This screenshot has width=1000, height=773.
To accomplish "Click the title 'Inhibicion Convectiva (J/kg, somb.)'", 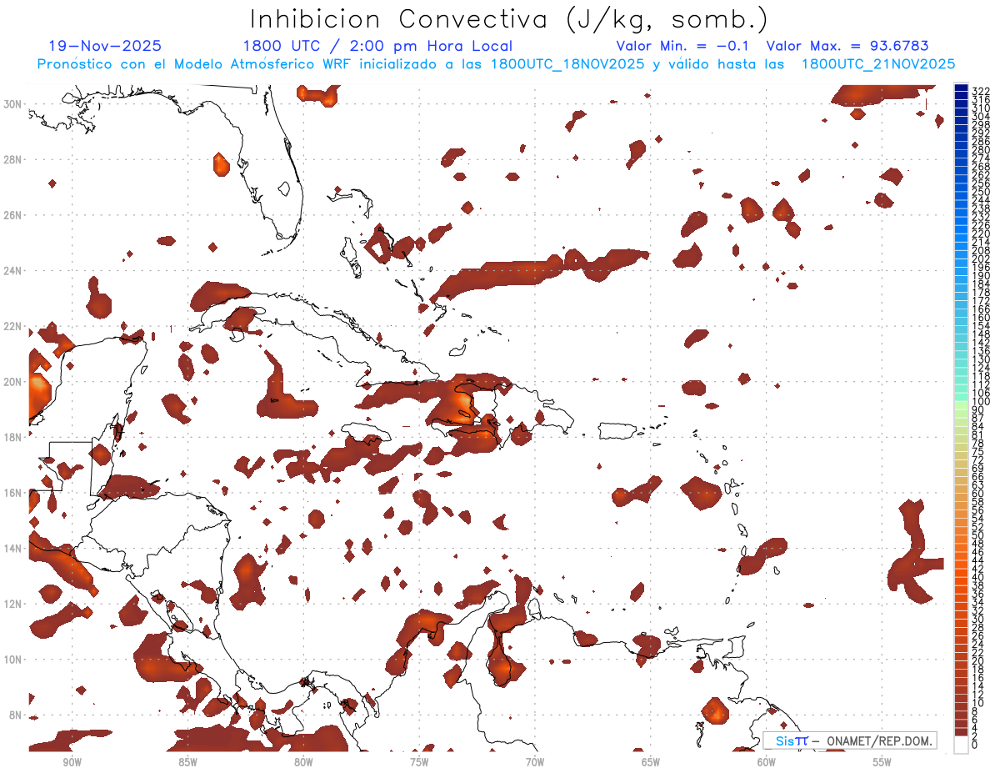I will point(509,19).
